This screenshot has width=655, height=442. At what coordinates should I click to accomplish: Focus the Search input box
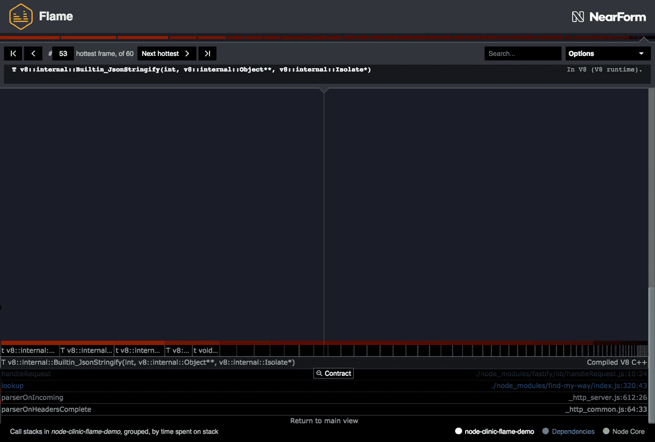[x=522, y=54]
